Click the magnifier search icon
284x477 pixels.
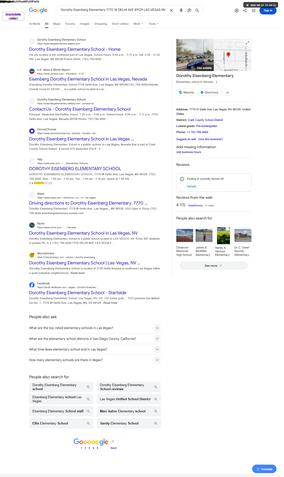click(197, 10)
